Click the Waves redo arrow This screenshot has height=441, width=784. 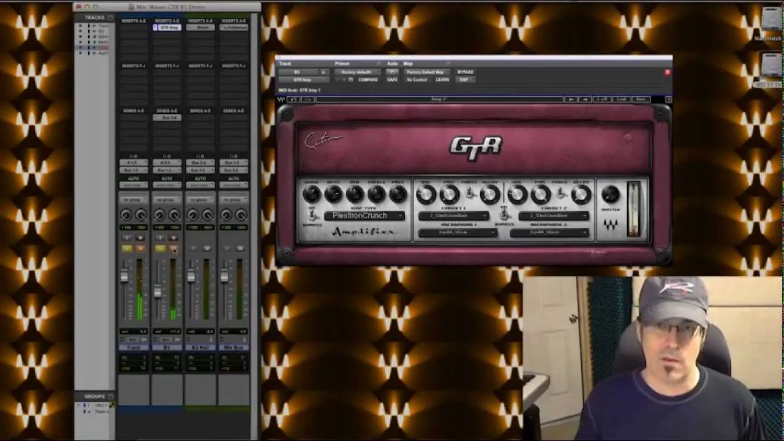coord(307,99)
